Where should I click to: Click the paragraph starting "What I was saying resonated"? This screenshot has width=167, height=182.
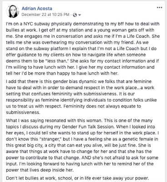[82, 145]
